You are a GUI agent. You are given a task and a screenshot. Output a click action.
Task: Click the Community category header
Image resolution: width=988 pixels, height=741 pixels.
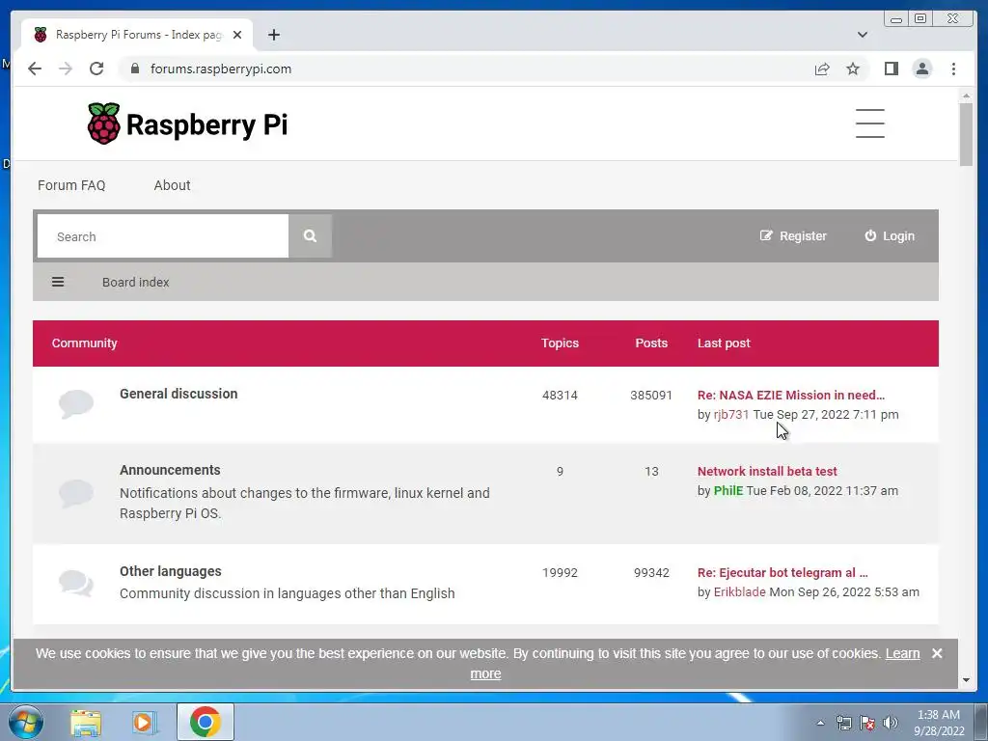pos(85,343)
